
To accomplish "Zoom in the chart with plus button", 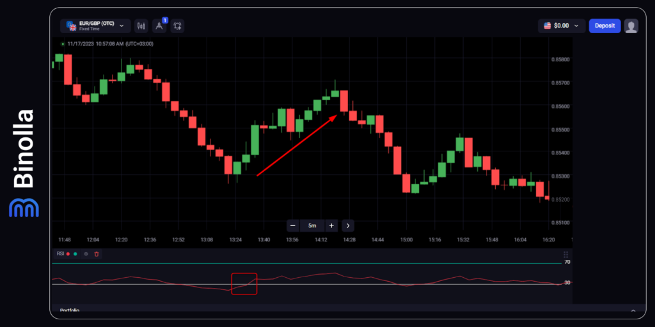I will pos(331,225).
